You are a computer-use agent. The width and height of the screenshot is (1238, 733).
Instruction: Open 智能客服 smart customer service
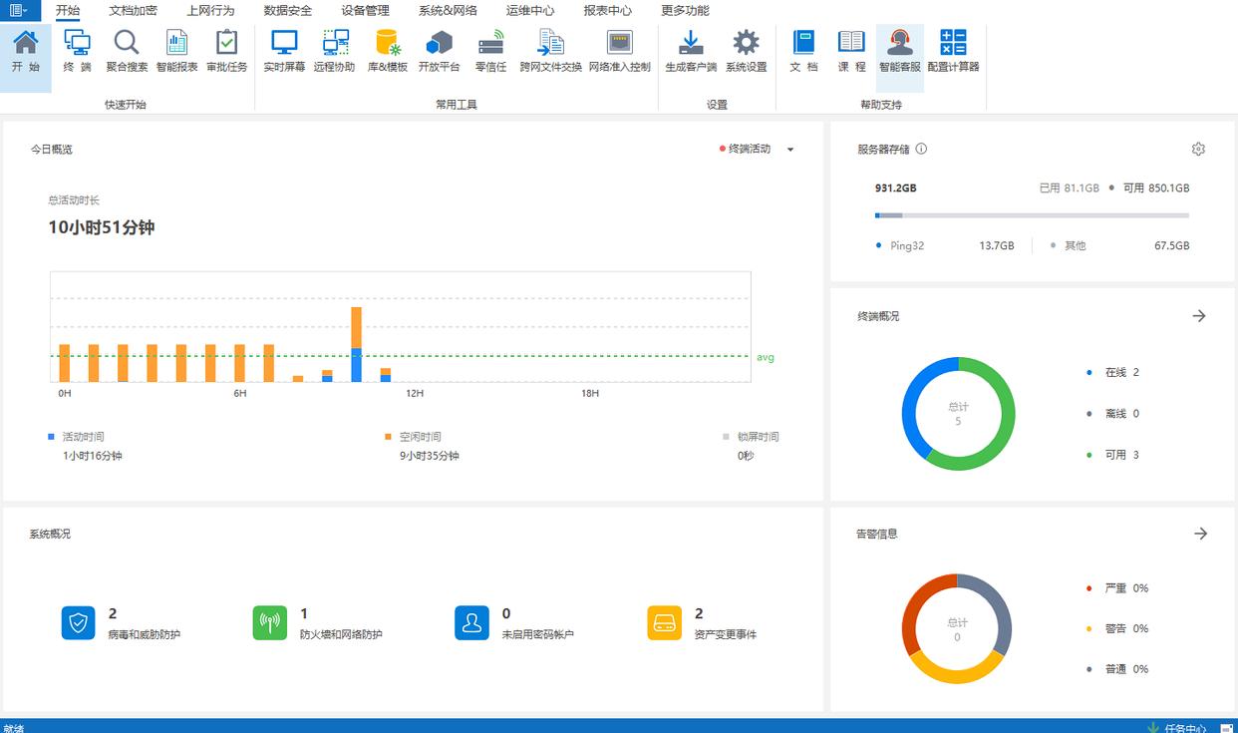pos(899,51)
